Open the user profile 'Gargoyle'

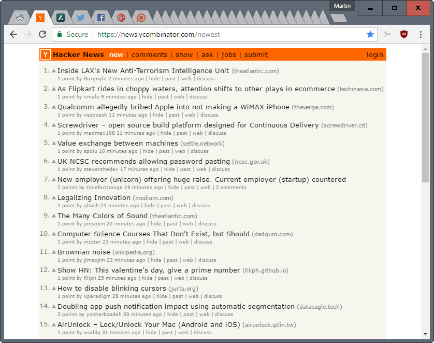[95, 79]
